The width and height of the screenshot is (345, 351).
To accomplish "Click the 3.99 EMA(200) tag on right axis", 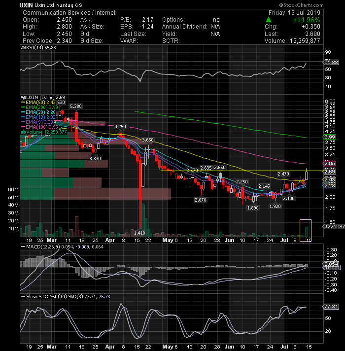I will (330, 137).
